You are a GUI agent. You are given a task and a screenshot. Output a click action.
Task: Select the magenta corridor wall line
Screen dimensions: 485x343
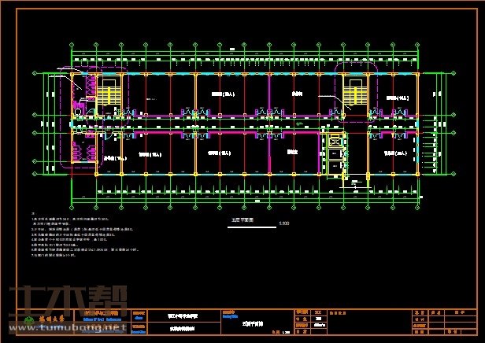pos(236,134)
